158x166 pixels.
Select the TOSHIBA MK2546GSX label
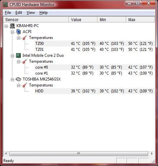pyautogui.click(x=41, y=79)
